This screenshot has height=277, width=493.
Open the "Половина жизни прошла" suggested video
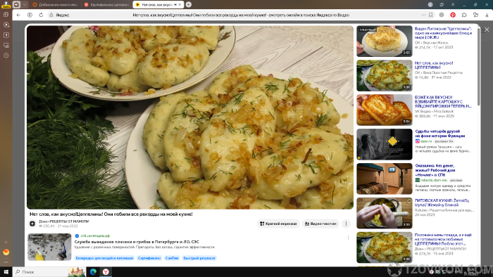[443, 239]
